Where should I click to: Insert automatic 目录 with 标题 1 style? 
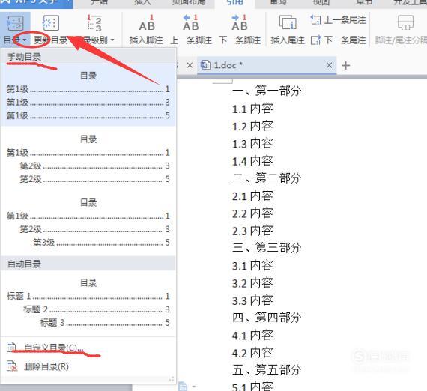tap(88, 302)
